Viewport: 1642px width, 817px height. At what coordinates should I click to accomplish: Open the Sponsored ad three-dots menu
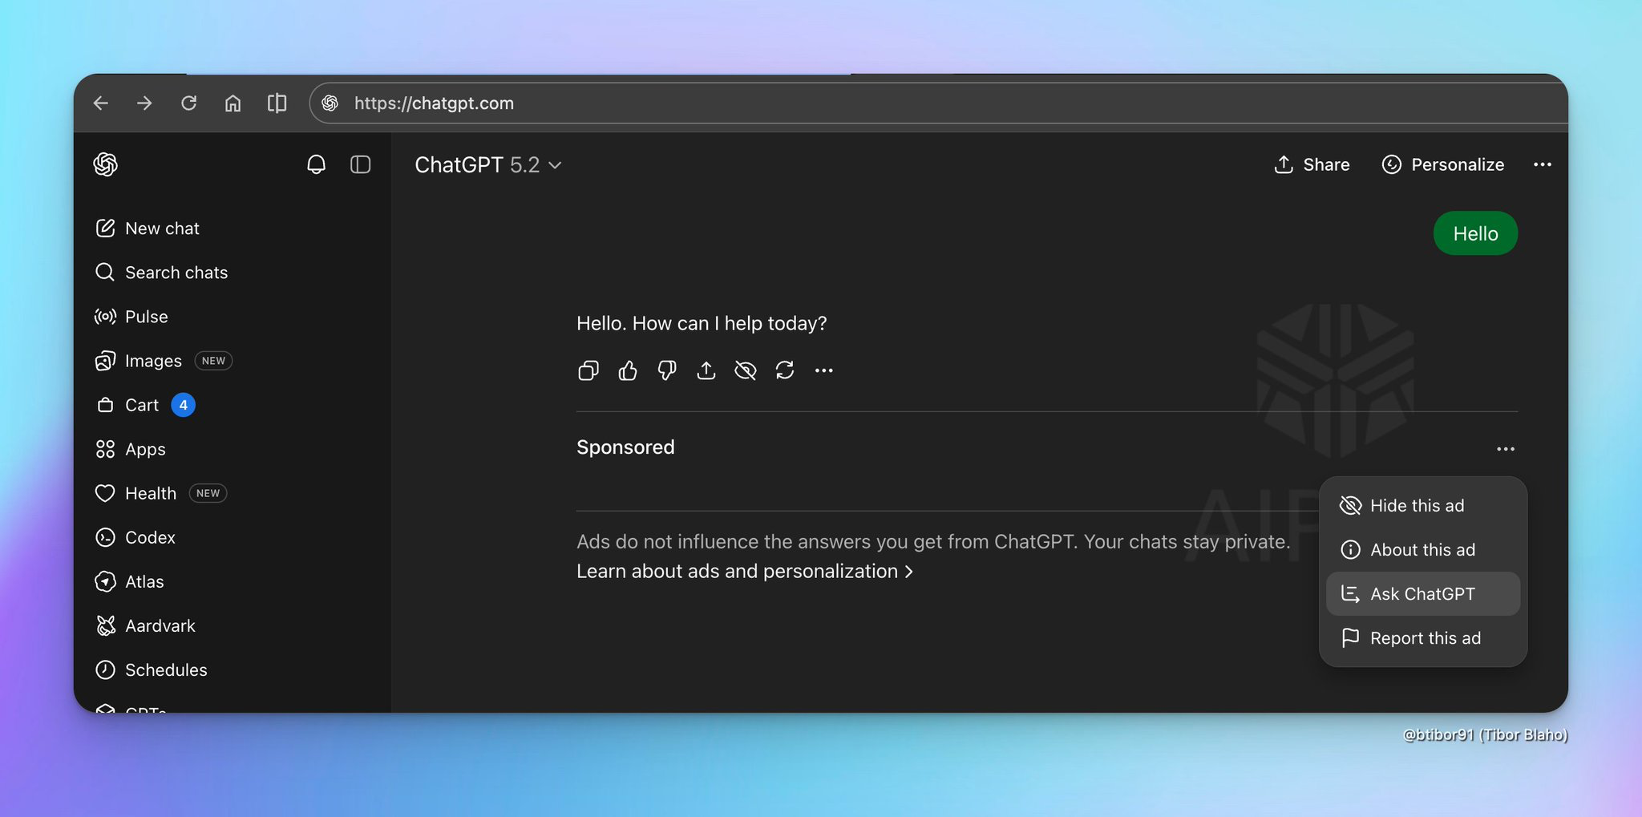(1506, 449)
